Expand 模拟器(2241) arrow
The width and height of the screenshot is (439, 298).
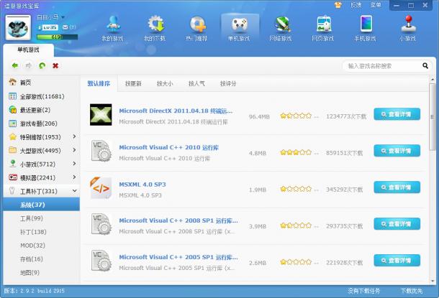tap(74, 177)
